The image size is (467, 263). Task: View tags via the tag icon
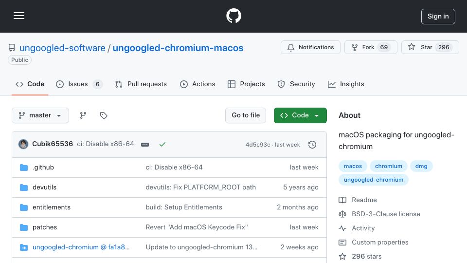(104, 115)
